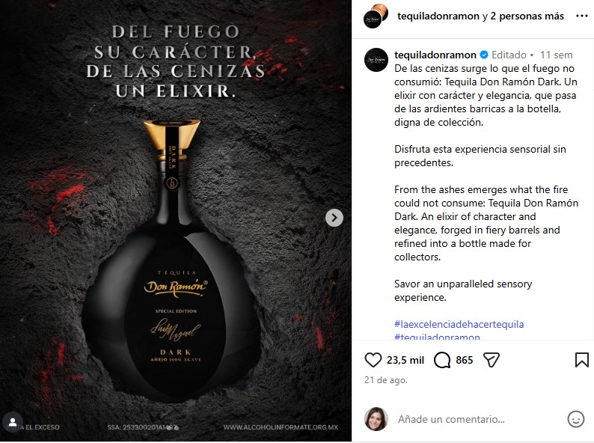Save post with the bookmark icon
594x443 pixels.
click(581, 360)
